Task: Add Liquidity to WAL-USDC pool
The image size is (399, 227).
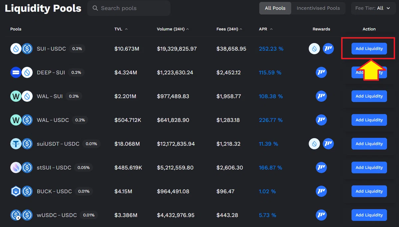Action: [x=369, y=120]
